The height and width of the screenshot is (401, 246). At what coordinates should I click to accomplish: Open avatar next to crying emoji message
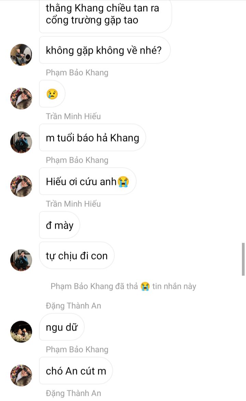[x=21, y=98]
